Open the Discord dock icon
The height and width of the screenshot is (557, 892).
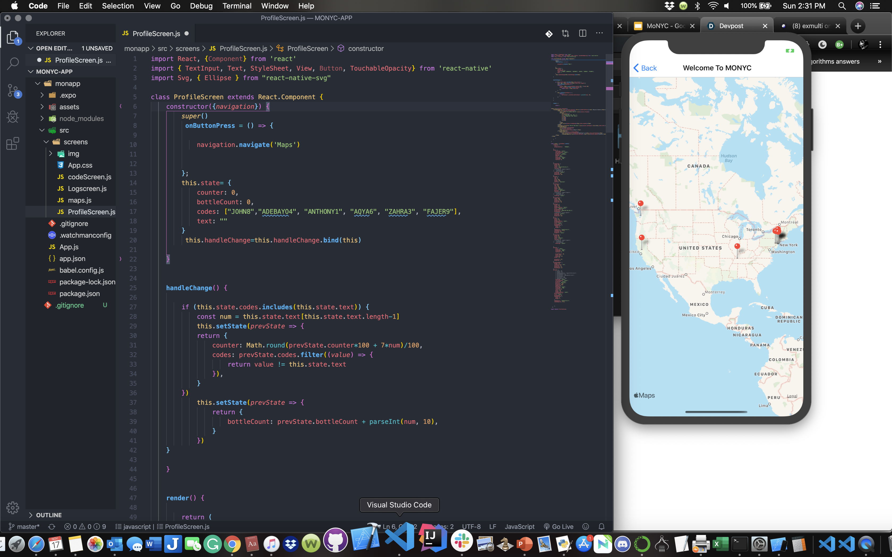coord(622,544)
